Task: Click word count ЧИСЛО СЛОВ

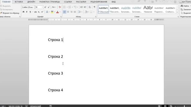Action: pos(15,106)
